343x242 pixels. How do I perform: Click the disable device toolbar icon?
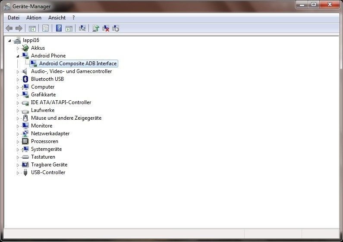click(x=116, y=28)
